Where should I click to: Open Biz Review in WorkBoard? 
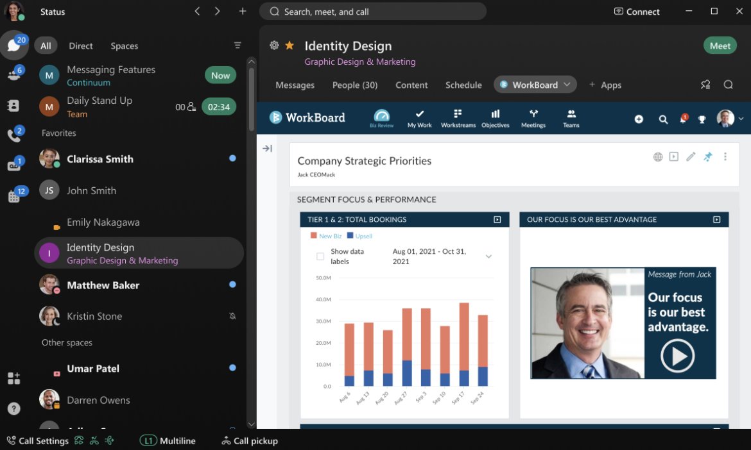click(x=382, y=118)
